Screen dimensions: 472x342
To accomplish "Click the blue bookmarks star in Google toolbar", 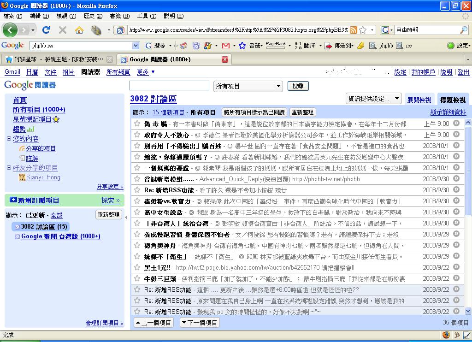I will [242, 46].
